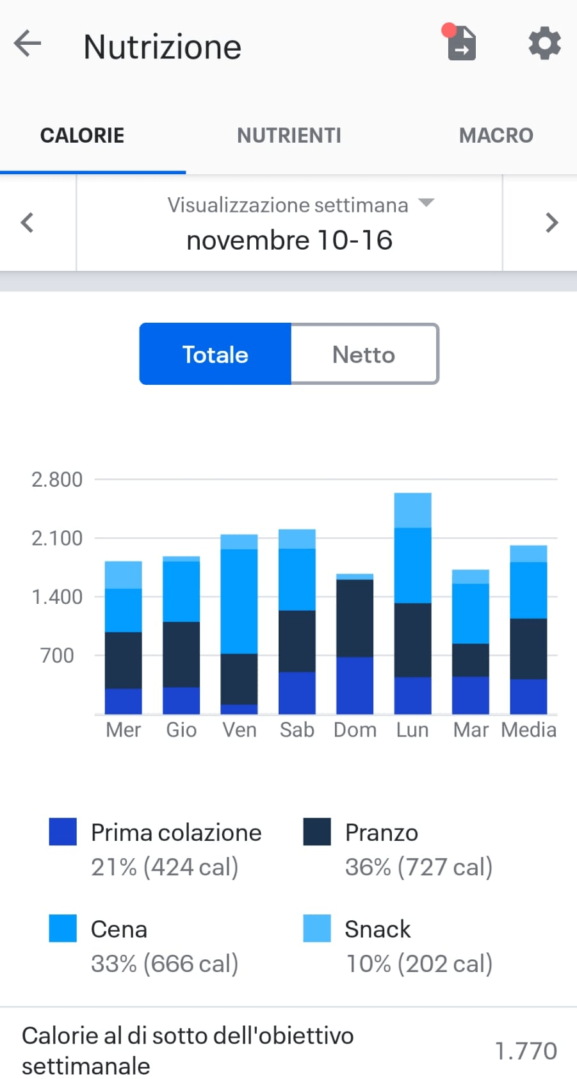Expand the Visualizzazione settimana dropdown
577x1079 pixels.
pyautogui.click(x=301, y=205)
